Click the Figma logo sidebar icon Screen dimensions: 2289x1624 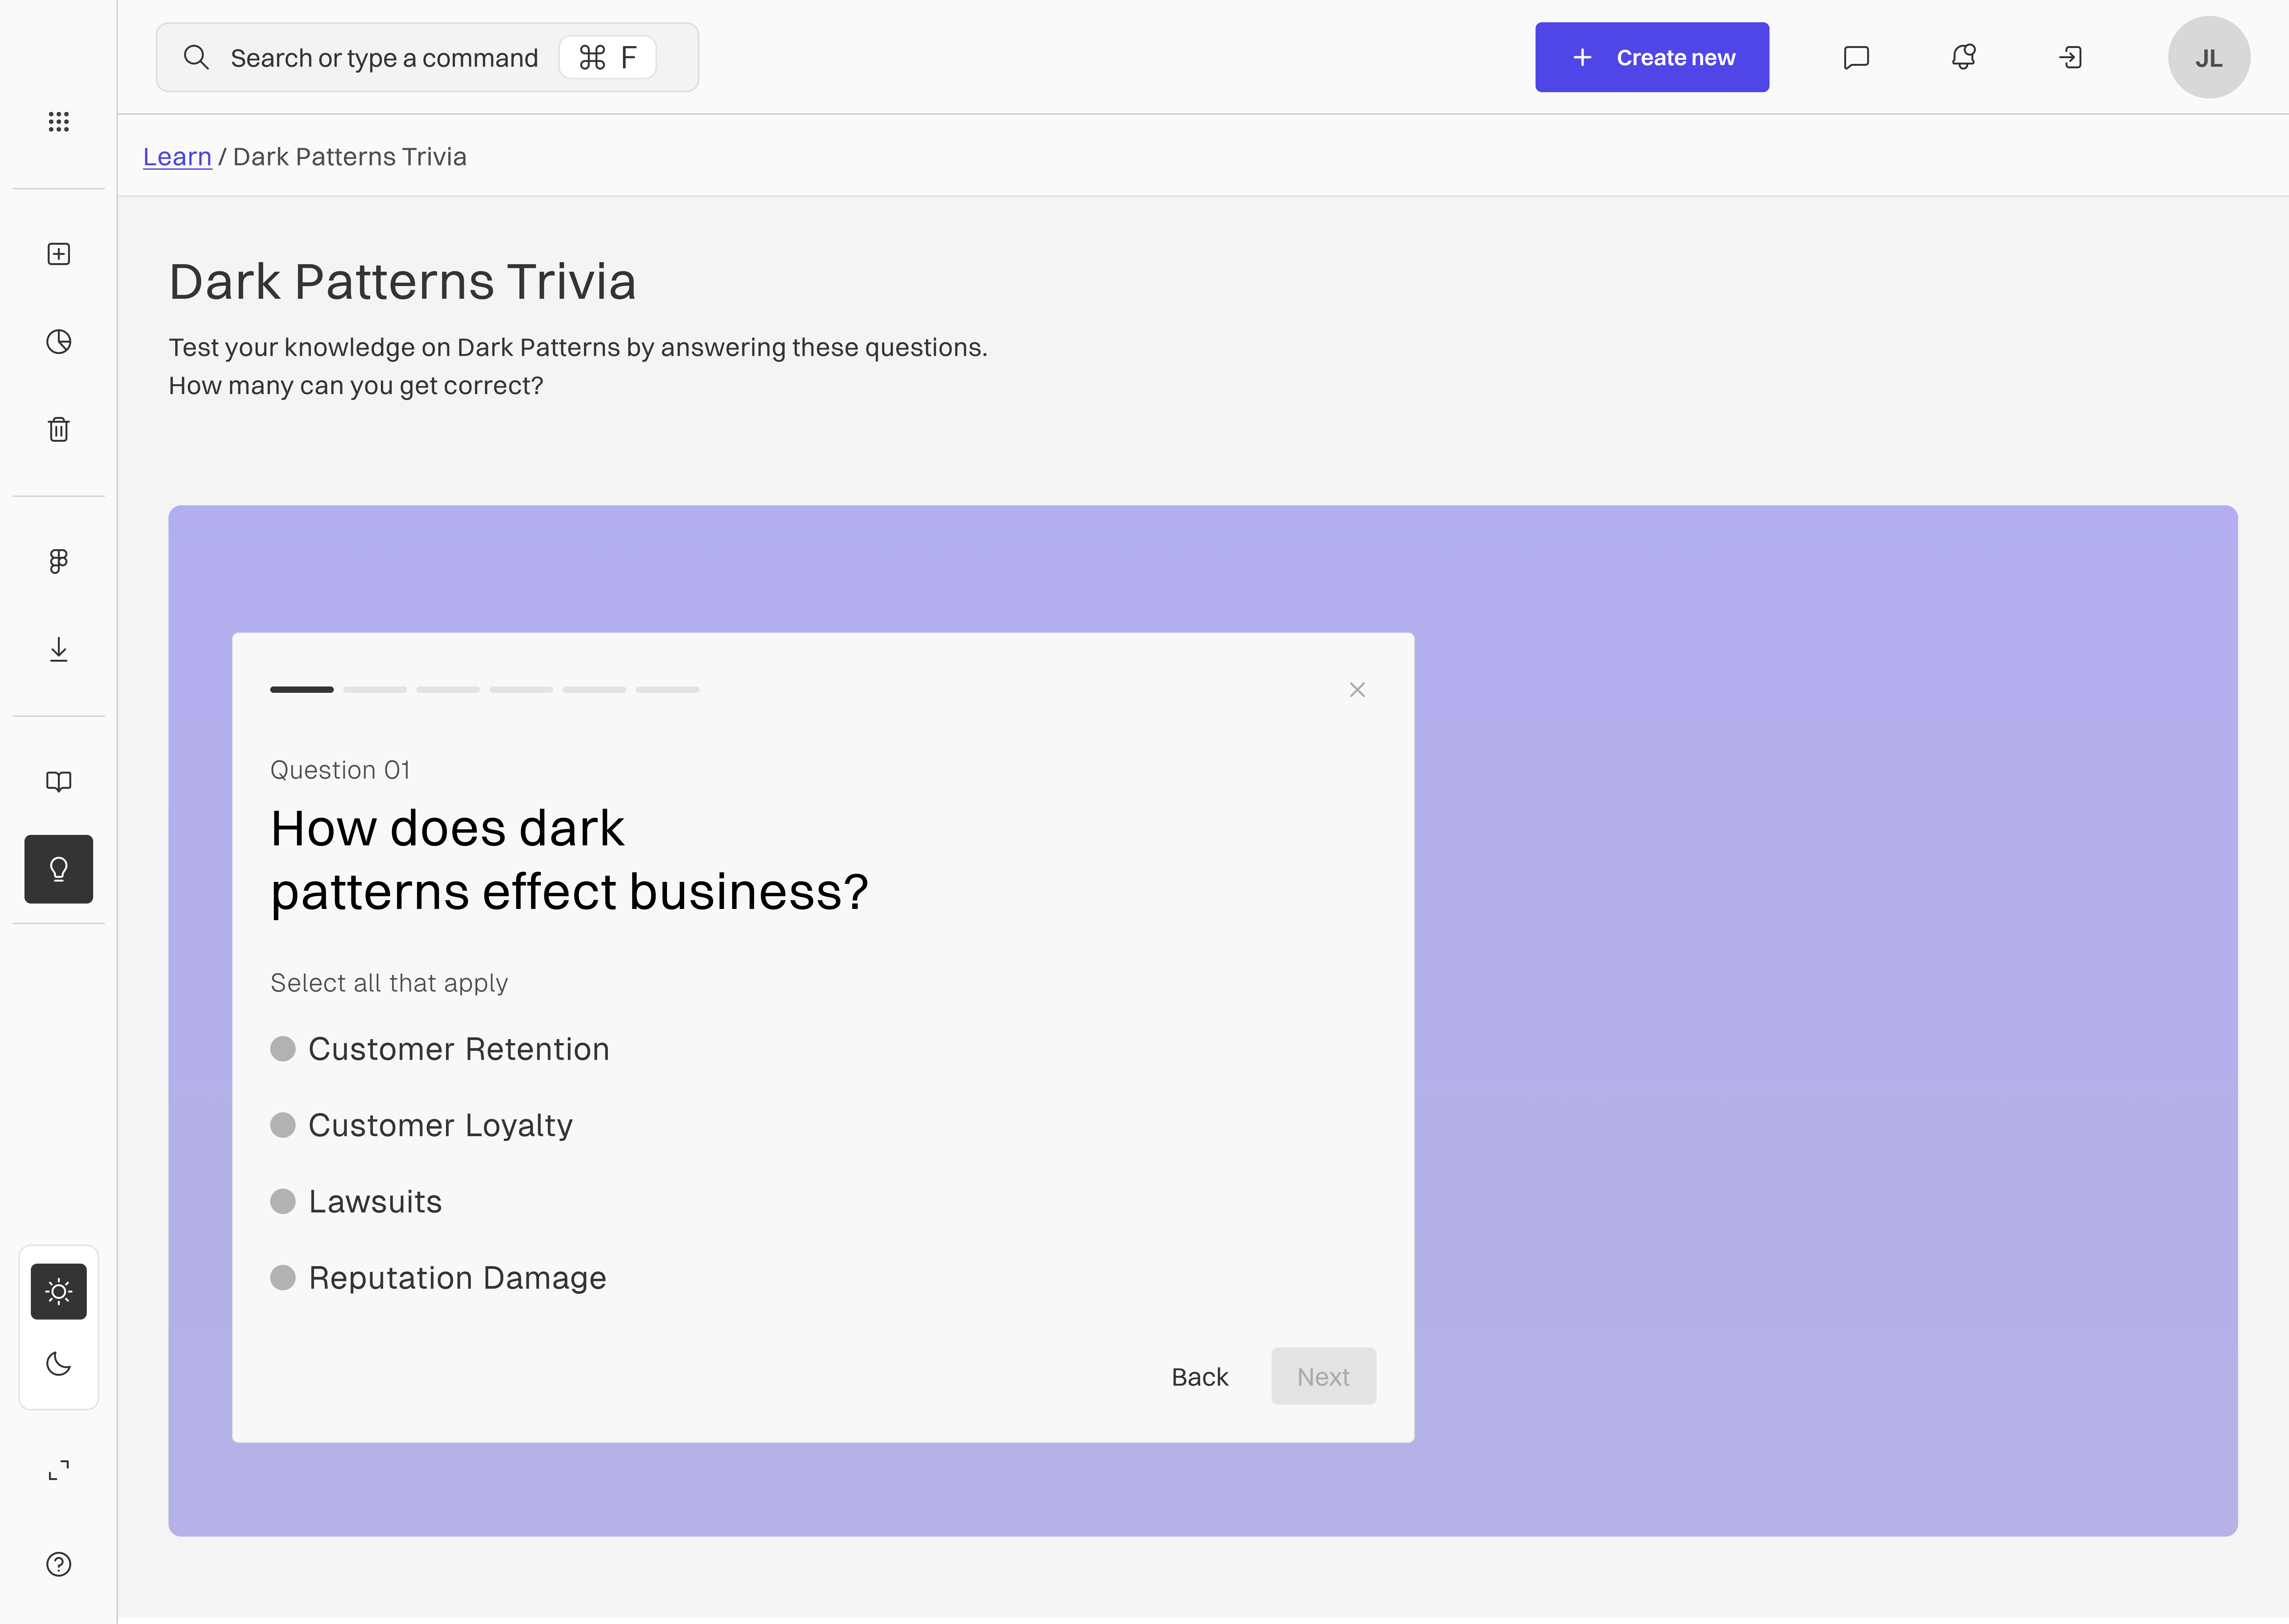point(58,561)
